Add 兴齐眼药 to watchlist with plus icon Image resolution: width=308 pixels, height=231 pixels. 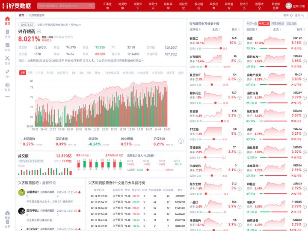(x=39, y=31)
